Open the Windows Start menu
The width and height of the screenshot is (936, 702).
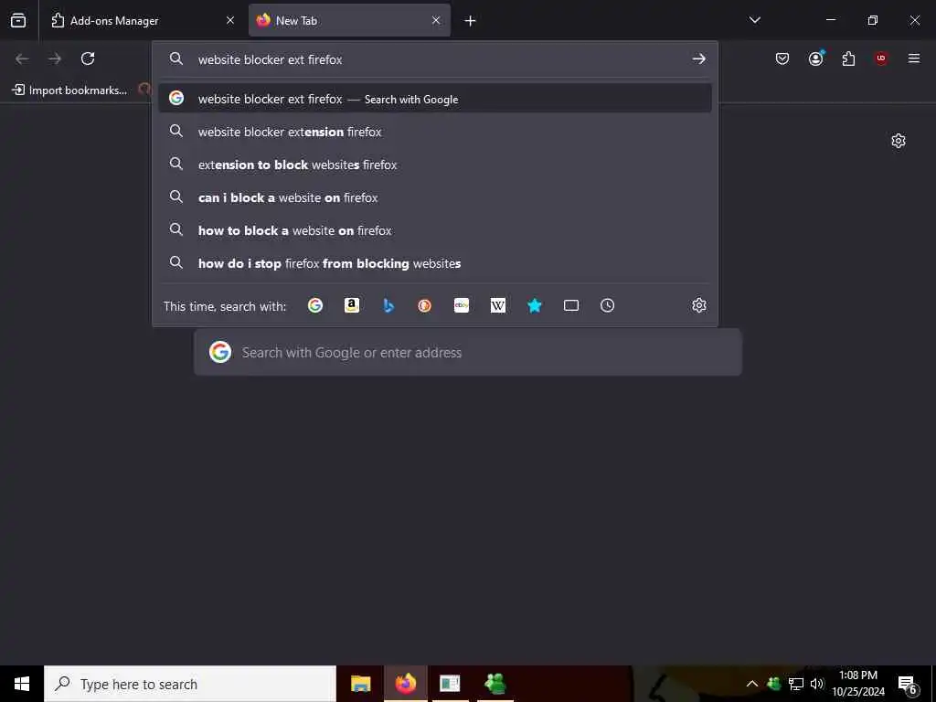coord(22,684)
